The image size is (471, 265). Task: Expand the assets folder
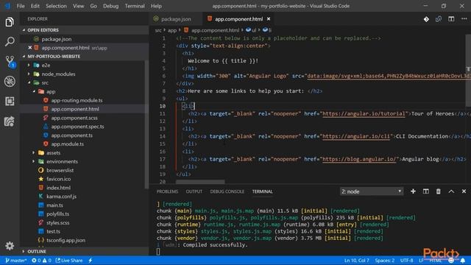[x=34, y=152]
